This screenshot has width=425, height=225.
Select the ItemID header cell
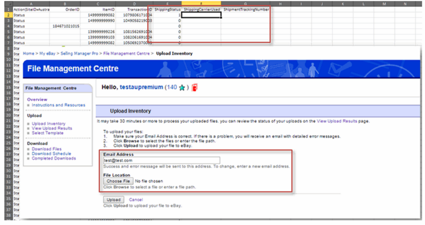point(98,9)
